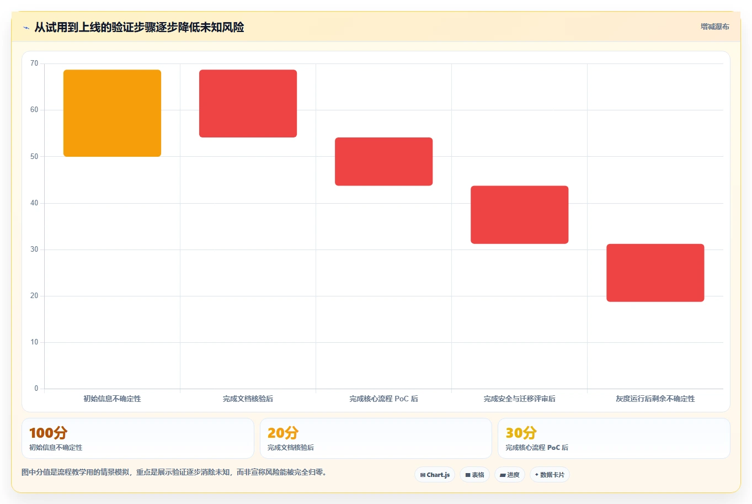752x504 pixels.
Task: Click the red bar for 完成文档核验后
Action: pyautogui.click(x=248, y=104)
